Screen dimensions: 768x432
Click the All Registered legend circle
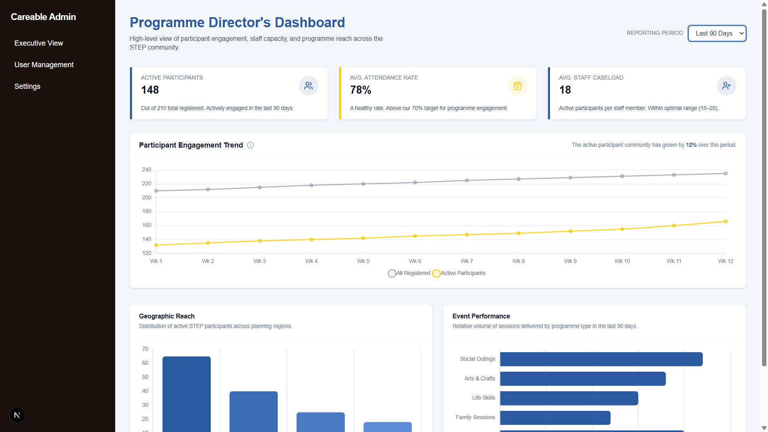coord(392,273)
